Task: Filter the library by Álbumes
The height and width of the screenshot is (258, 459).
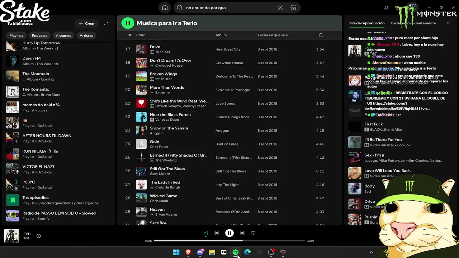Action: tap(63, 35)
